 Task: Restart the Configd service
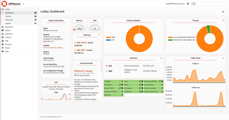122,81
